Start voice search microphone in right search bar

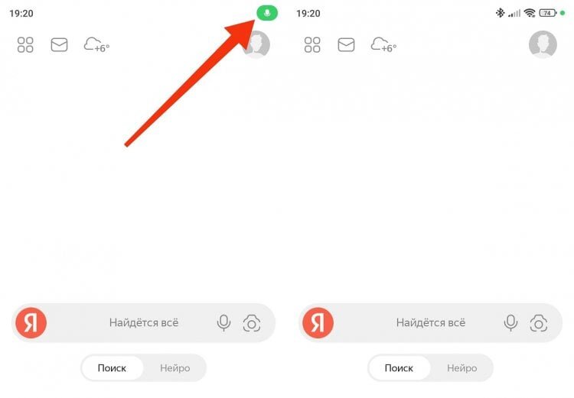tap(510, 322)
